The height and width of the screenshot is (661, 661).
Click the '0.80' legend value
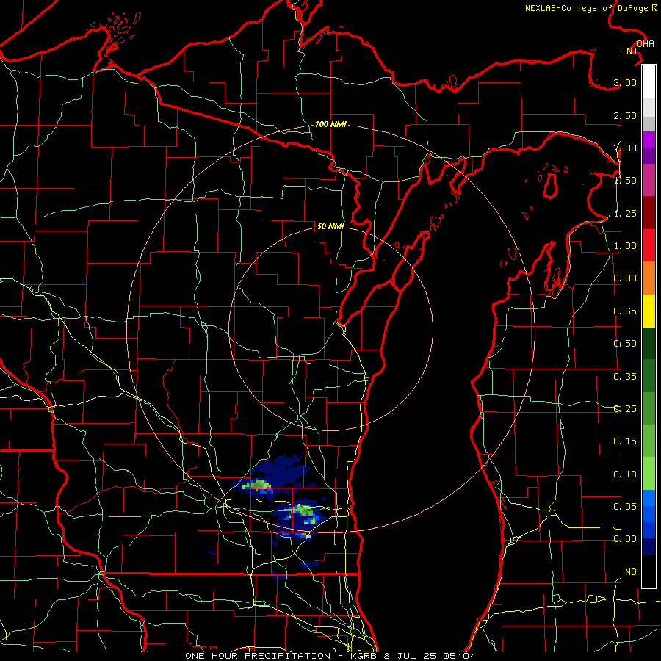click(x=625, y=278)
